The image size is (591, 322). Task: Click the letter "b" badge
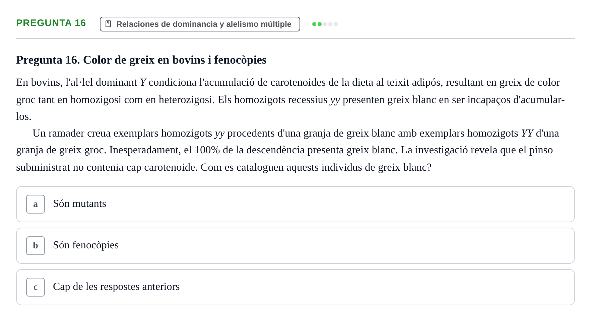[36, 246]
